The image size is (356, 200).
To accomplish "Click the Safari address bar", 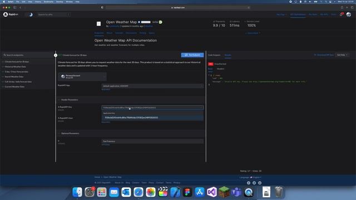I will pos(178,7).
